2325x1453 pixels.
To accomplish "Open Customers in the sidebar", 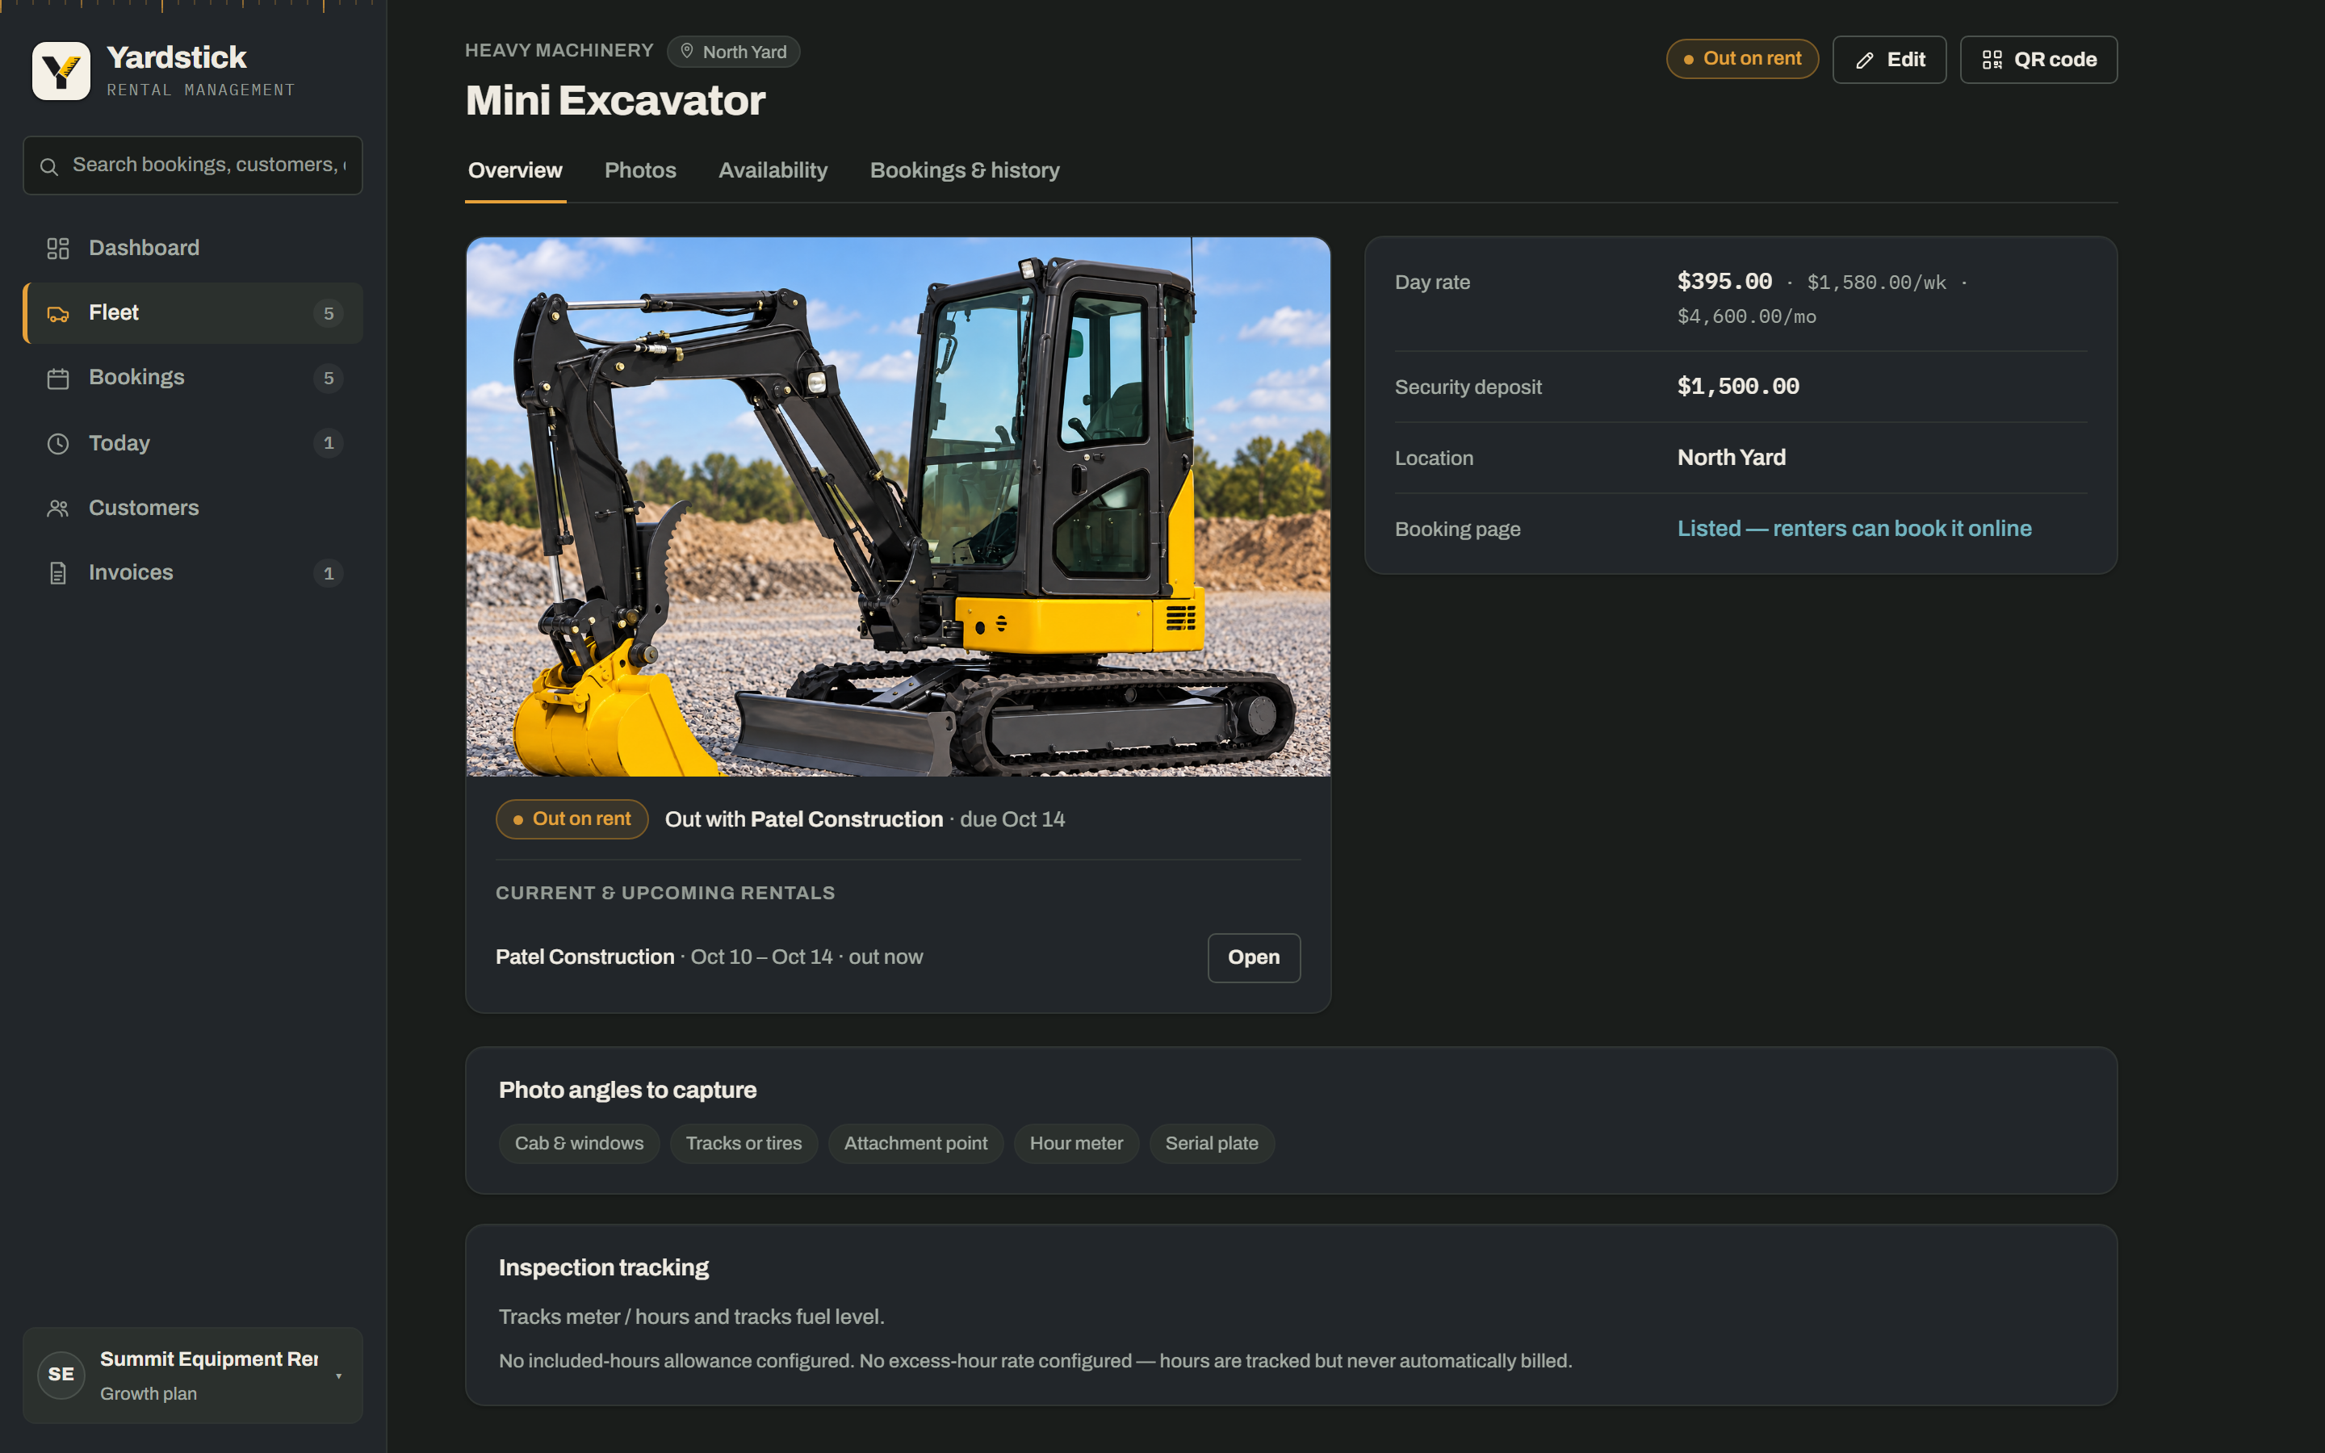I will 193,509.
